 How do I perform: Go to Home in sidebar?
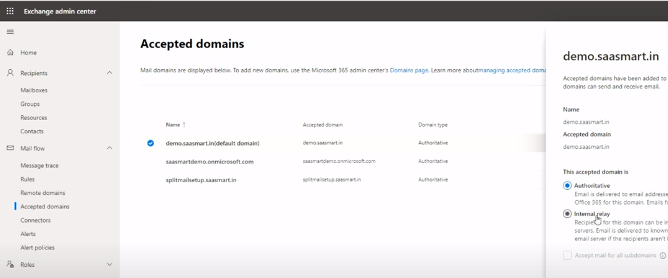tap(29, 52)
